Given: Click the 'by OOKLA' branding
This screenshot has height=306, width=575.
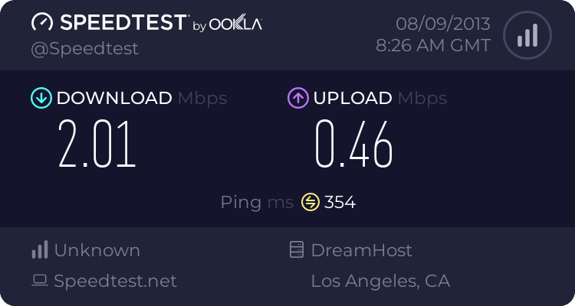Looking at the screenshot, I should point(226,25).
